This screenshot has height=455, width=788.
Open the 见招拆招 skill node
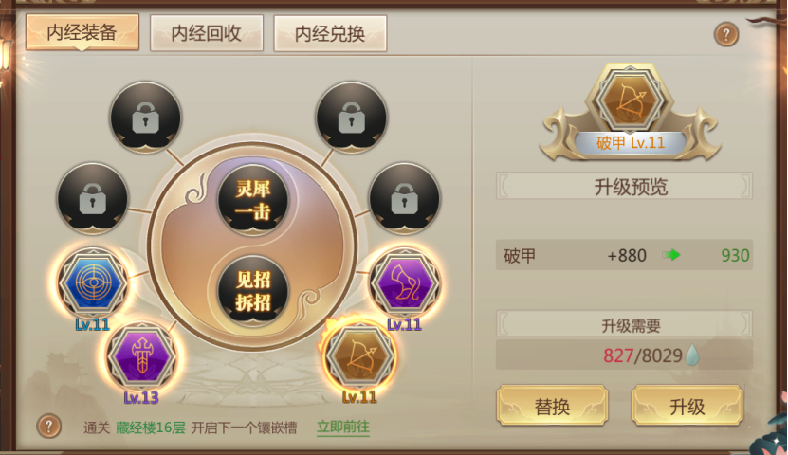coord(253,291)
